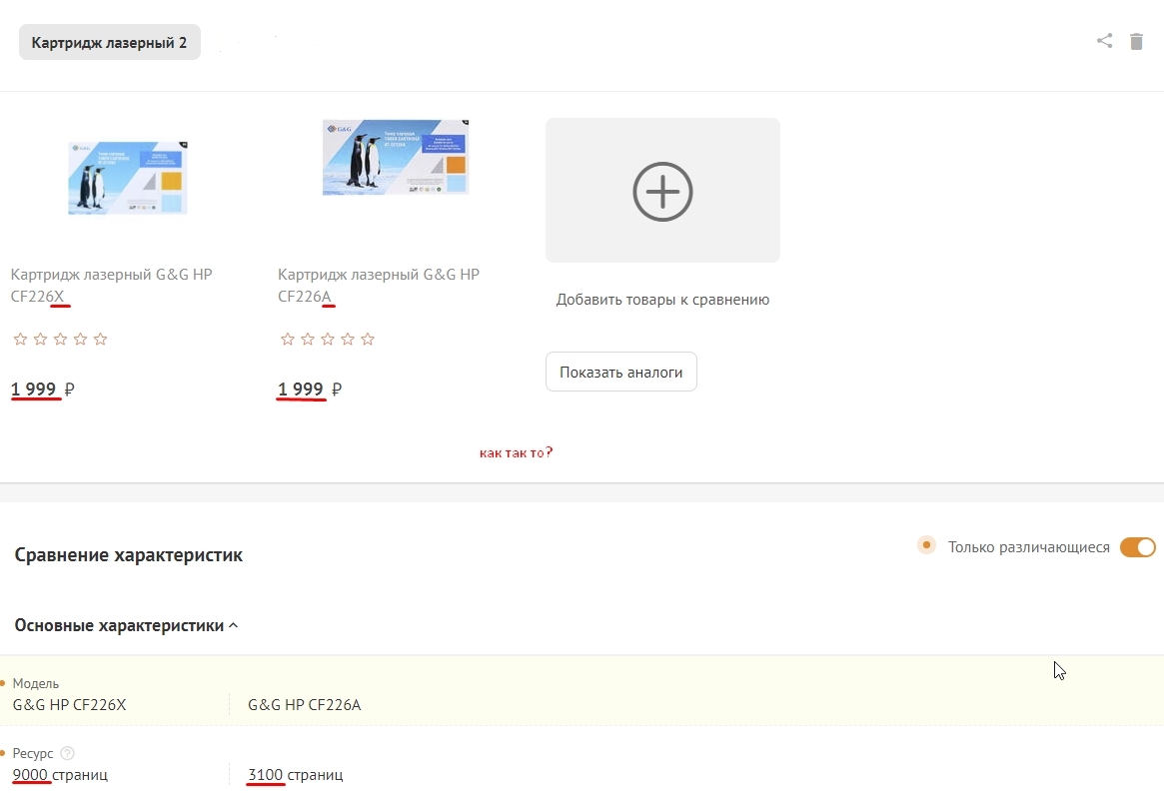
Task: Toggle Только различающиеся switch
Action: pyautogui.click(x=1137, y=547)
